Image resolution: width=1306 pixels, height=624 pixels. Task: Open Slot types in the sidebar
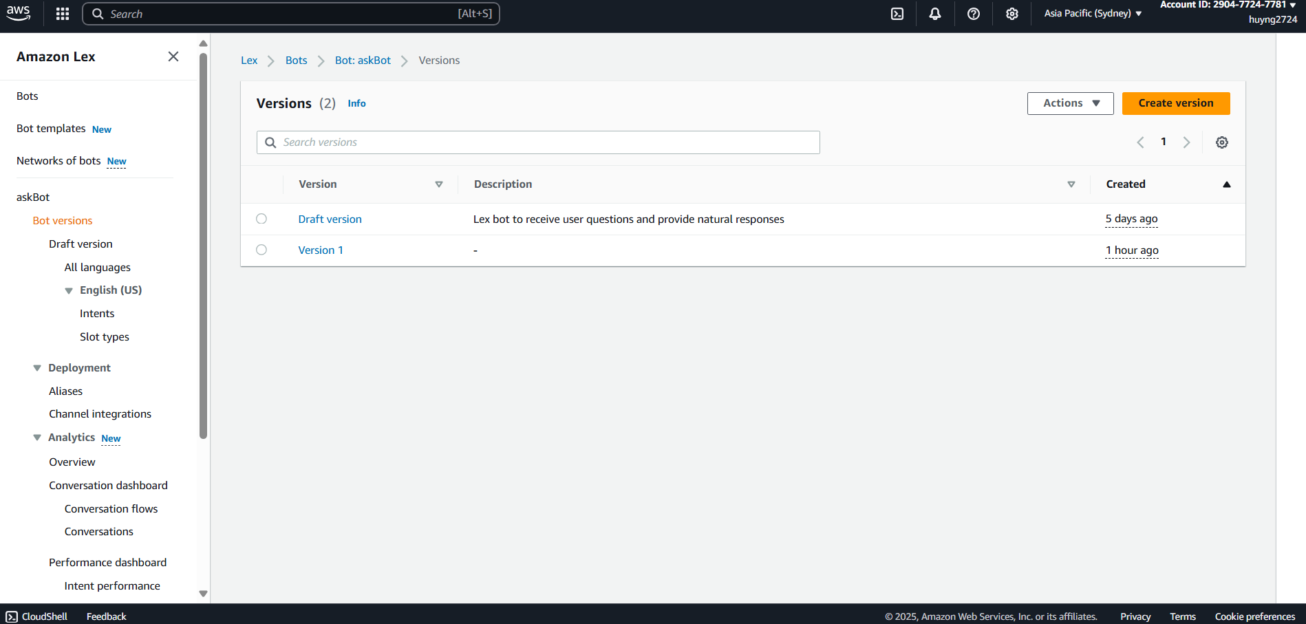[105, 337]
